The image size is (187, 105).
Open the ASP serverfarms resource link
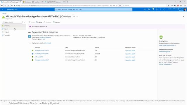click(x=39, y=57)
